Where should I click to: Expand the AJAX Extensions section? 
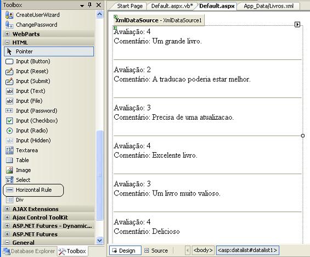[x=7, y=209]
